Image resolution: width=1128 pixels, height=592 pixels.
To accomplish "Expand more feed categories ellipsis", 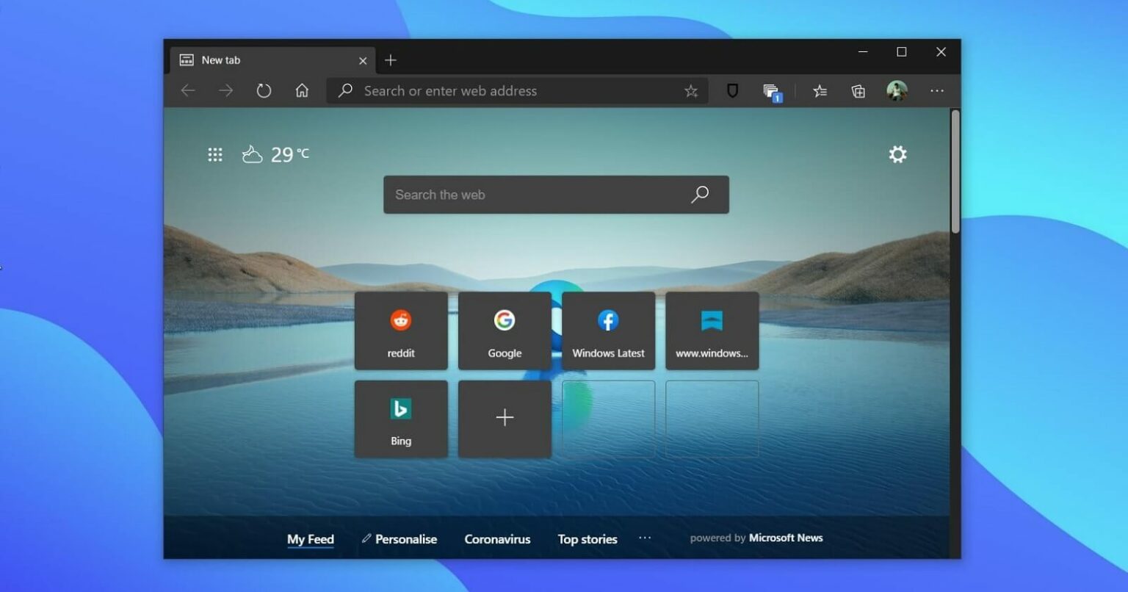I will (x=645, y=538).
